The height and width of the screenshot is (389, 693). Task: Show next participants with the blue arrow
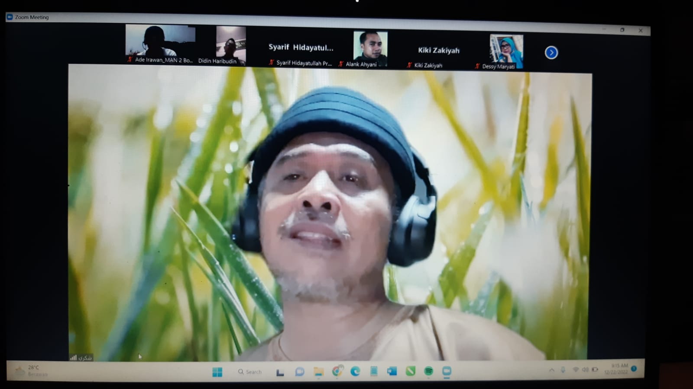point(551,53)
